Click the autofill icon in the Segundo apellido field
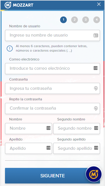 tap(96, 148)
